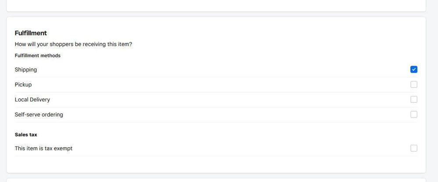This screenshot has height=182, width=438.
Task: Click the Sales tax subheading
Action: [x=26, y=135]
